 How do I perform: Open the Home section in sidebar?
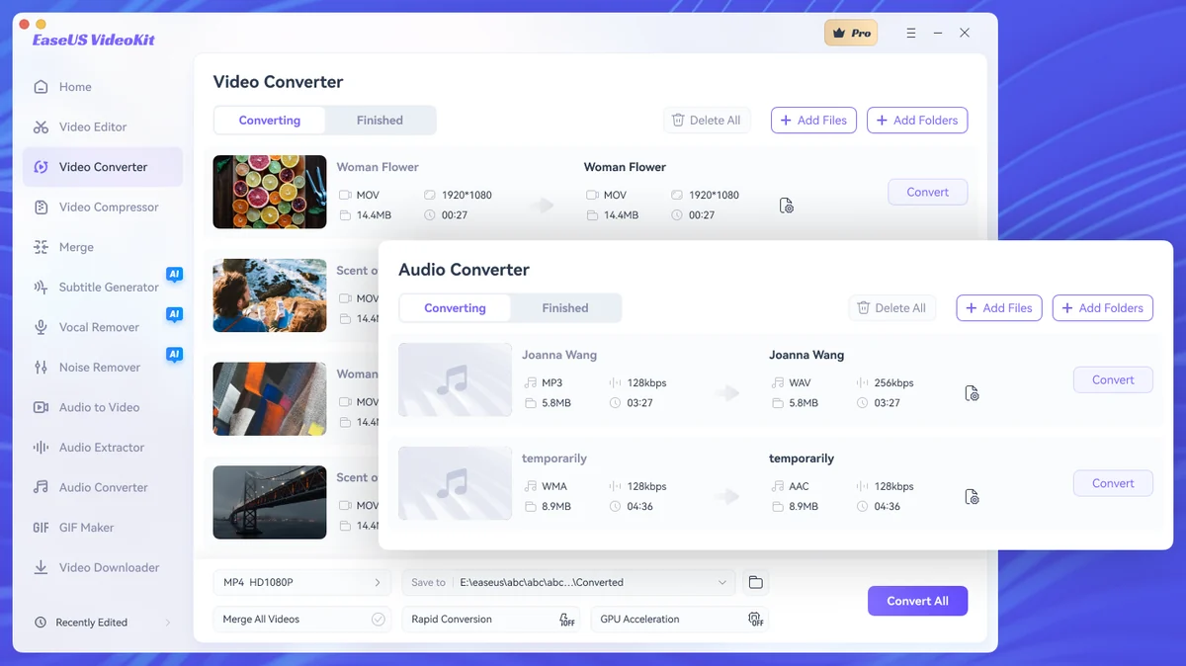point(75,87)
